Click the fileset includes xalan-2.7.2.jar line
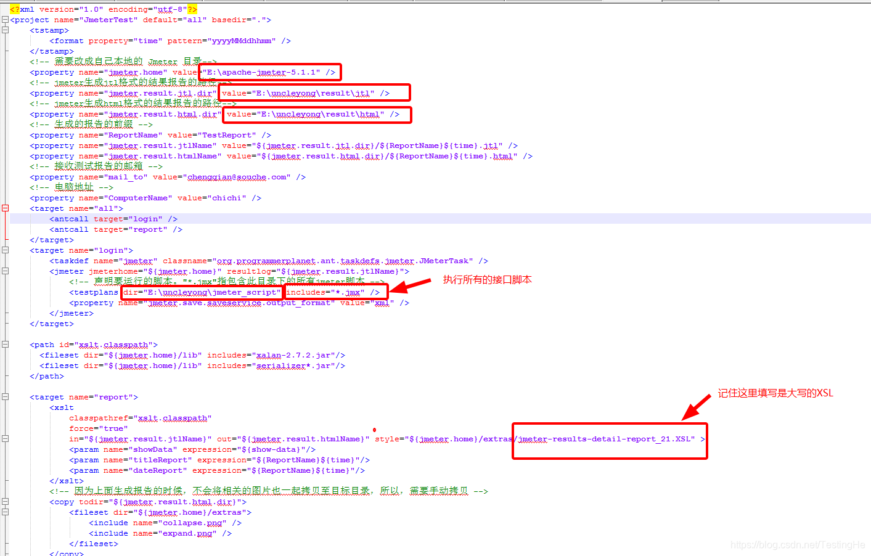 point(192,355)
